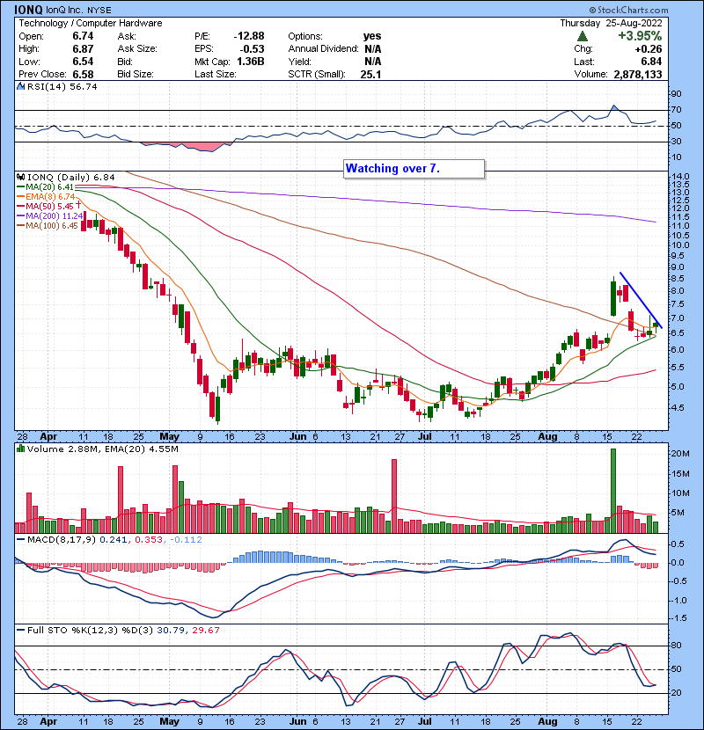
Task: Click the -1.5 label on the MACD axis
Action: click(x=678, y=618)
